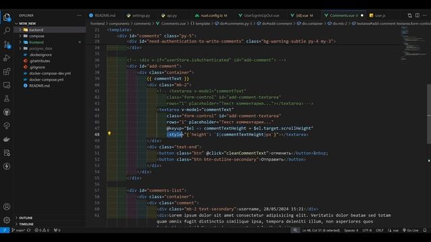Open the Explorer view in activity bar
The width and height of the screenshot is (431, 242).
(7, 17)
